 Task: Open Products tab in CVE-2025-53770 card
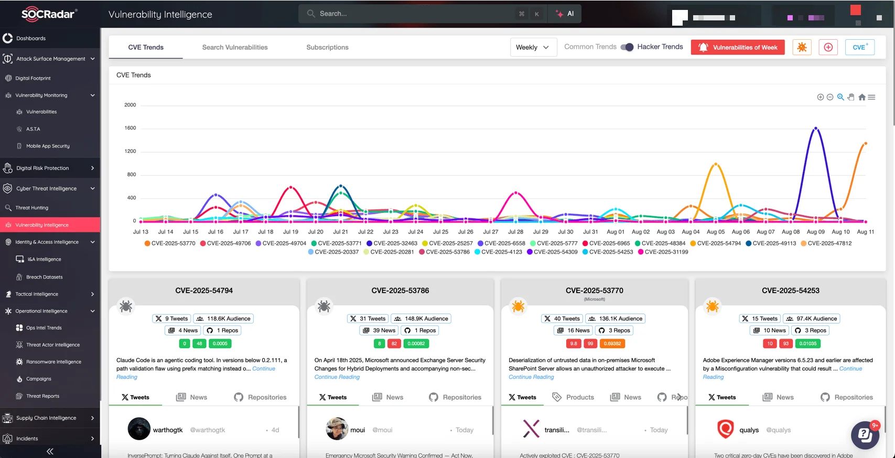[573, 397]
